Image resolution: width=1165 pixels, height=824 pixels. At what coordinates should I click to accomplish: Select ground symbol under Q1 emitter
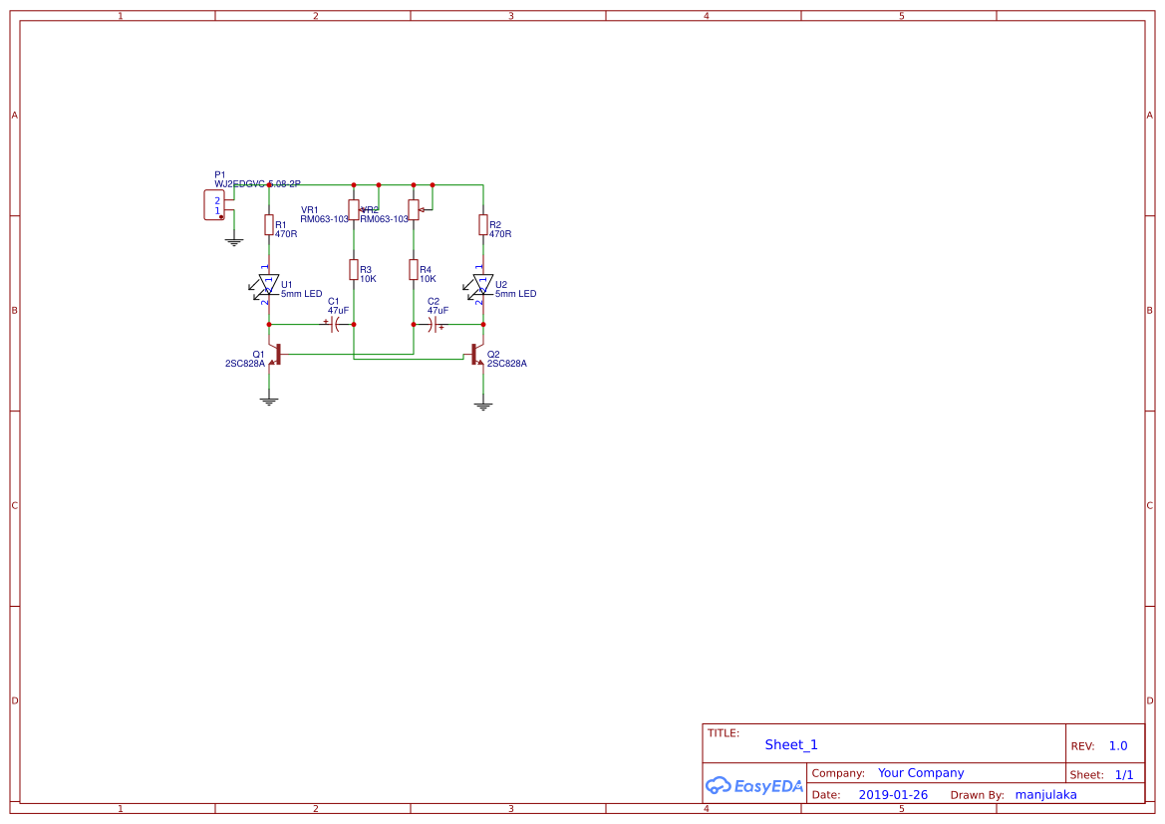click(x=269, y=402)
